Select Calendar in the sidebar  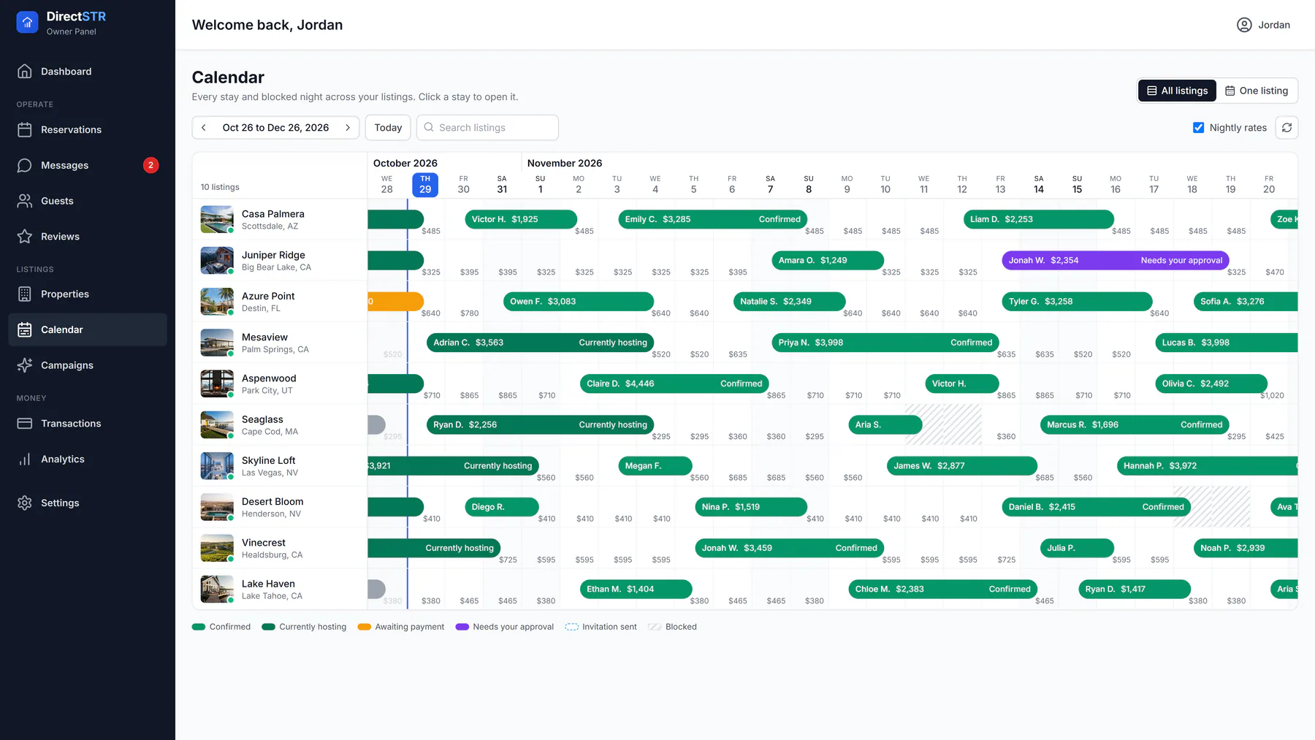(x=88, y=329)
